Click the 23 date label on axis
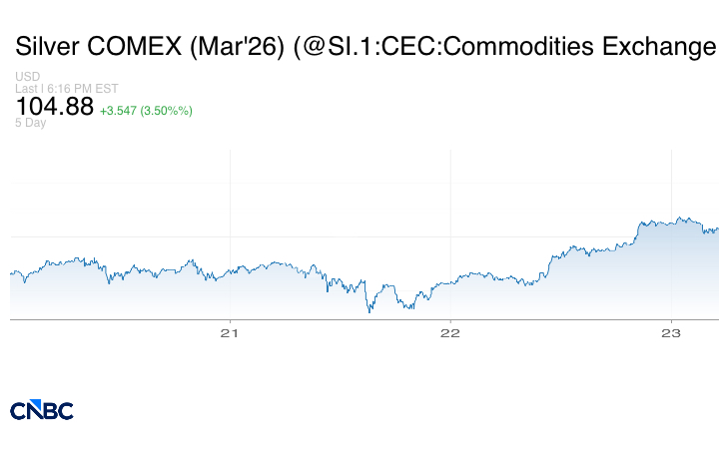This screenshot has width=719, height=449. point(671,333)
